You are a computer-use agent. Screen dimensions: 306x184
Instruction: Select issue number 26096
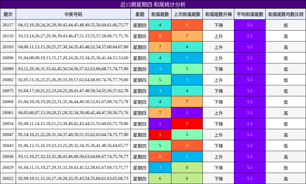[8, 58]
